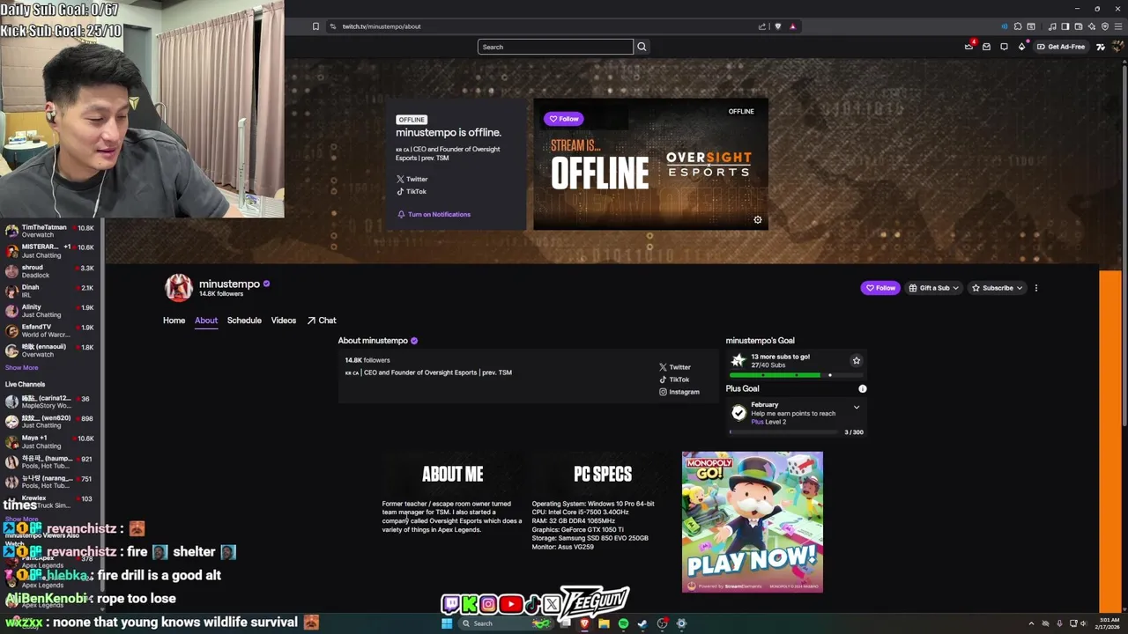Open TimTheTatman channel in sidebar

[x=50, y=231]
